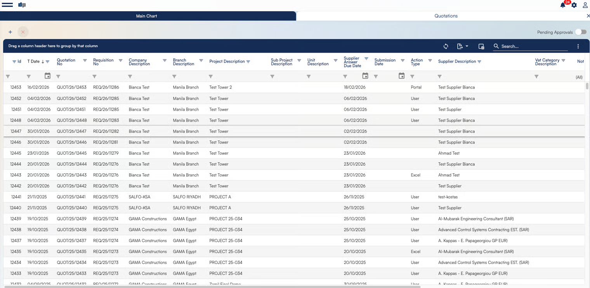Open the hamburger navigation menu
This screenshot has height=288, width=590.
[x=7, y=5]
